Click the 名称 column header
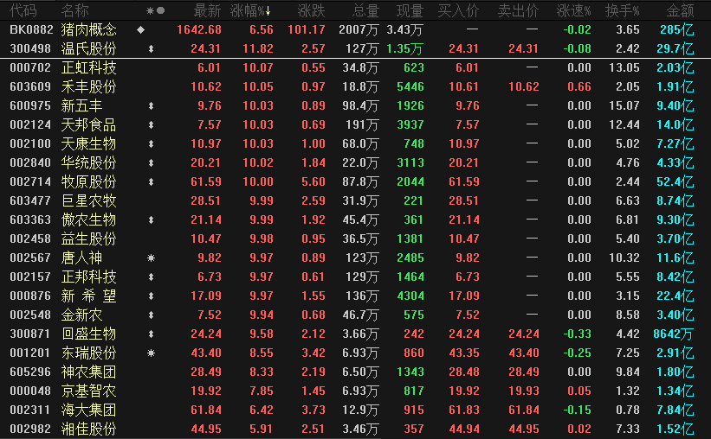This screenshot has height=439, width=711. pos(74,11)
